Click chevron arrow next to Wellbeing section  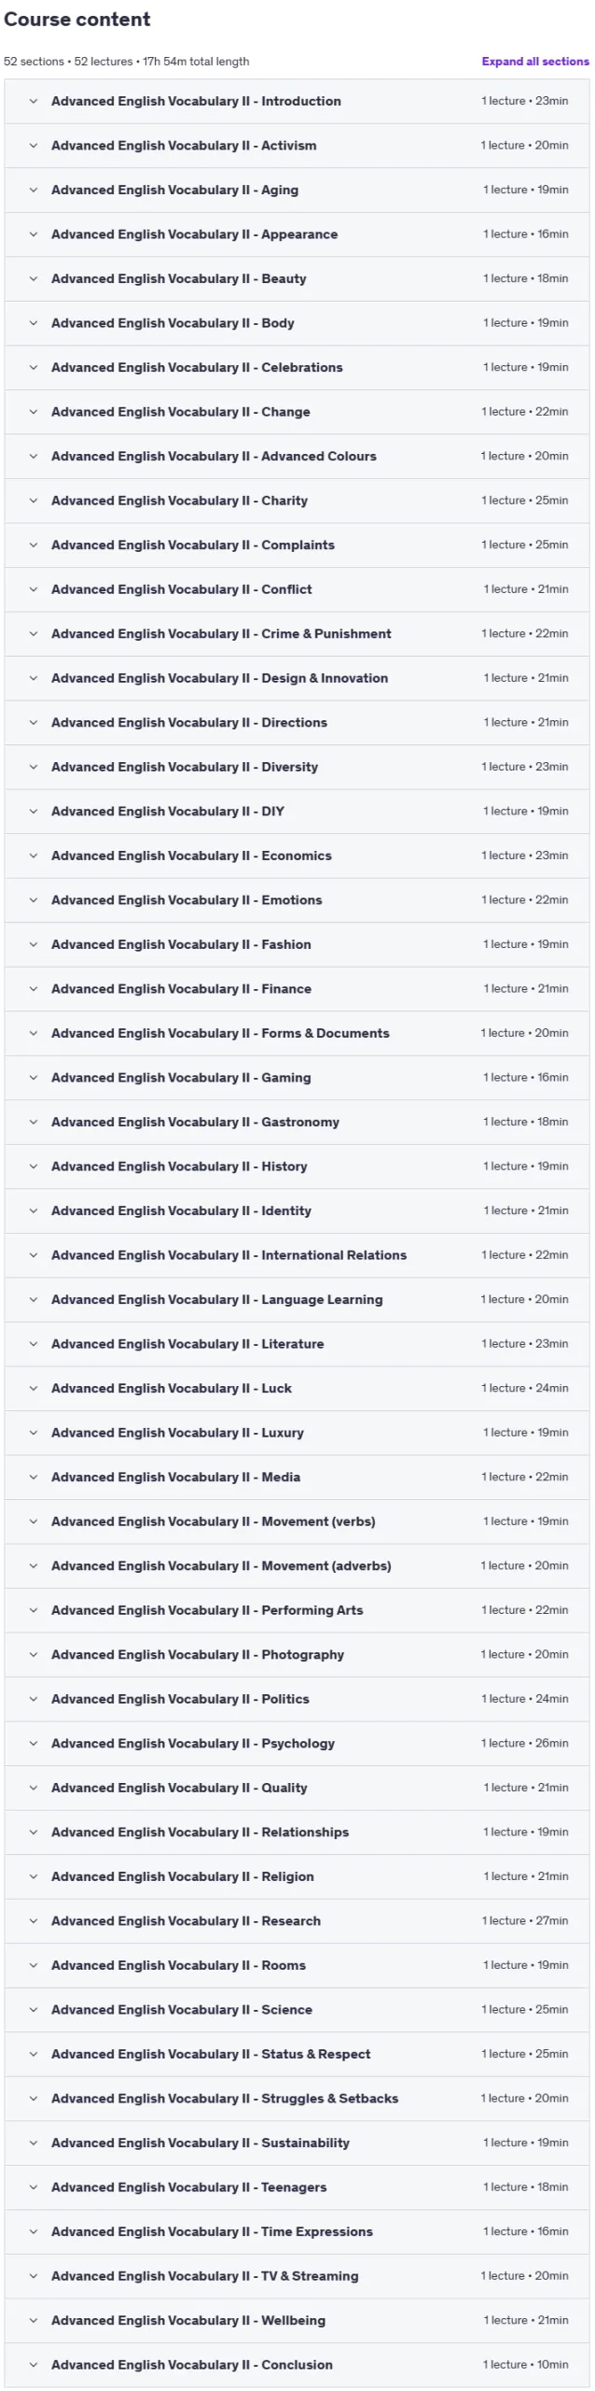34,2319
